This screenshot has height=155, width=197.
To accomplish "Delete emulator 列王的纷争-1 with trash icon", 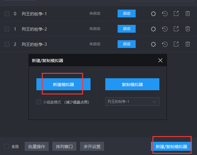I will point(188,13).
